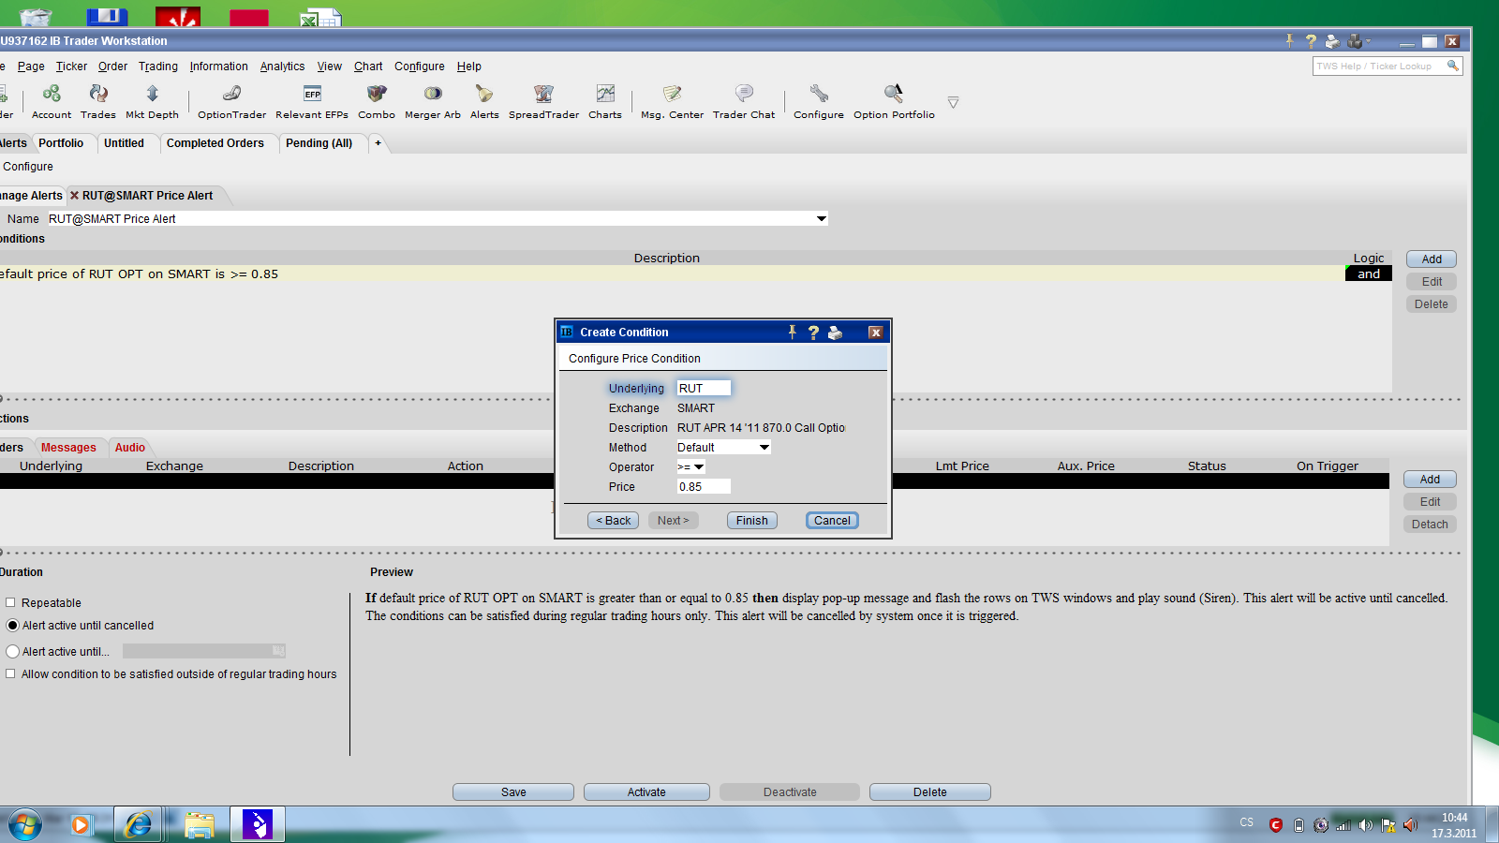Launch the Combo tool
This screenshot has height=843, width=1499.
tap(377, 101)
